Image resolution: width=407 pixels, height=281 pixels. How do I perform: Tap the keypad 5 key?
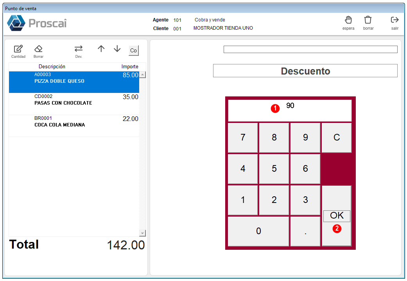274,169
